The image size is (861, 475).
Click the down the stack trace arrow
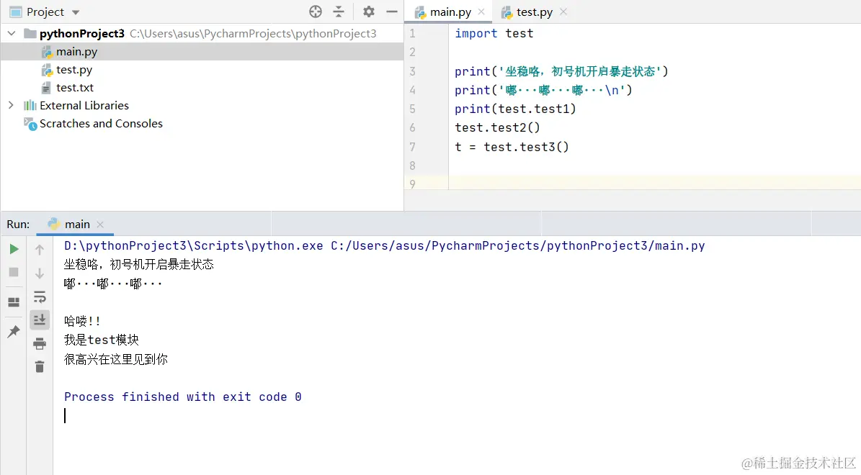point(40,273)
